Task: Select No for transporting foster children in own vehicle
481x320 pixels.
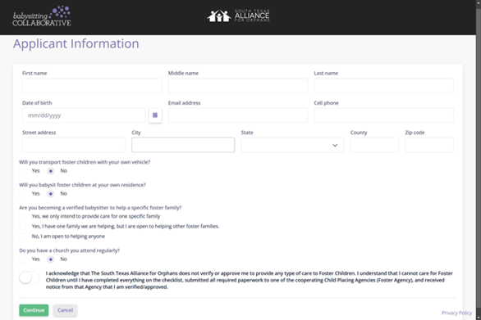Action: [x=51, y=171]
